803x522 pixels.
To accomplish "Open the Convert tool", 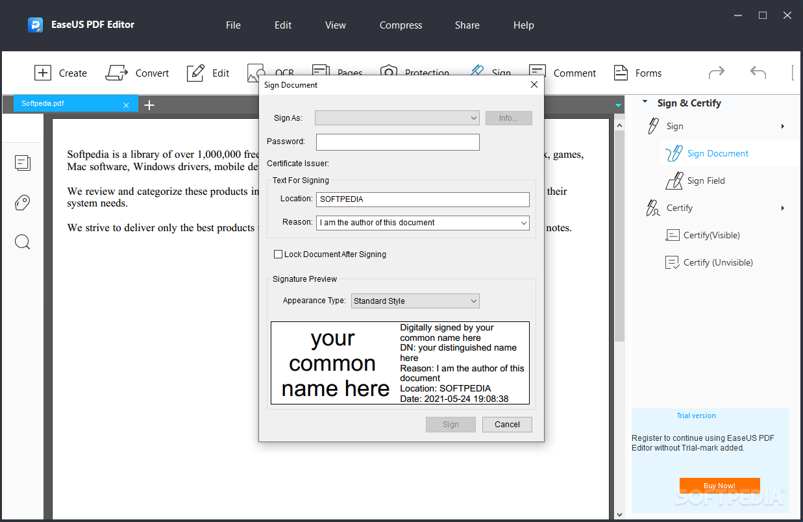I will [x=137, y=73].
